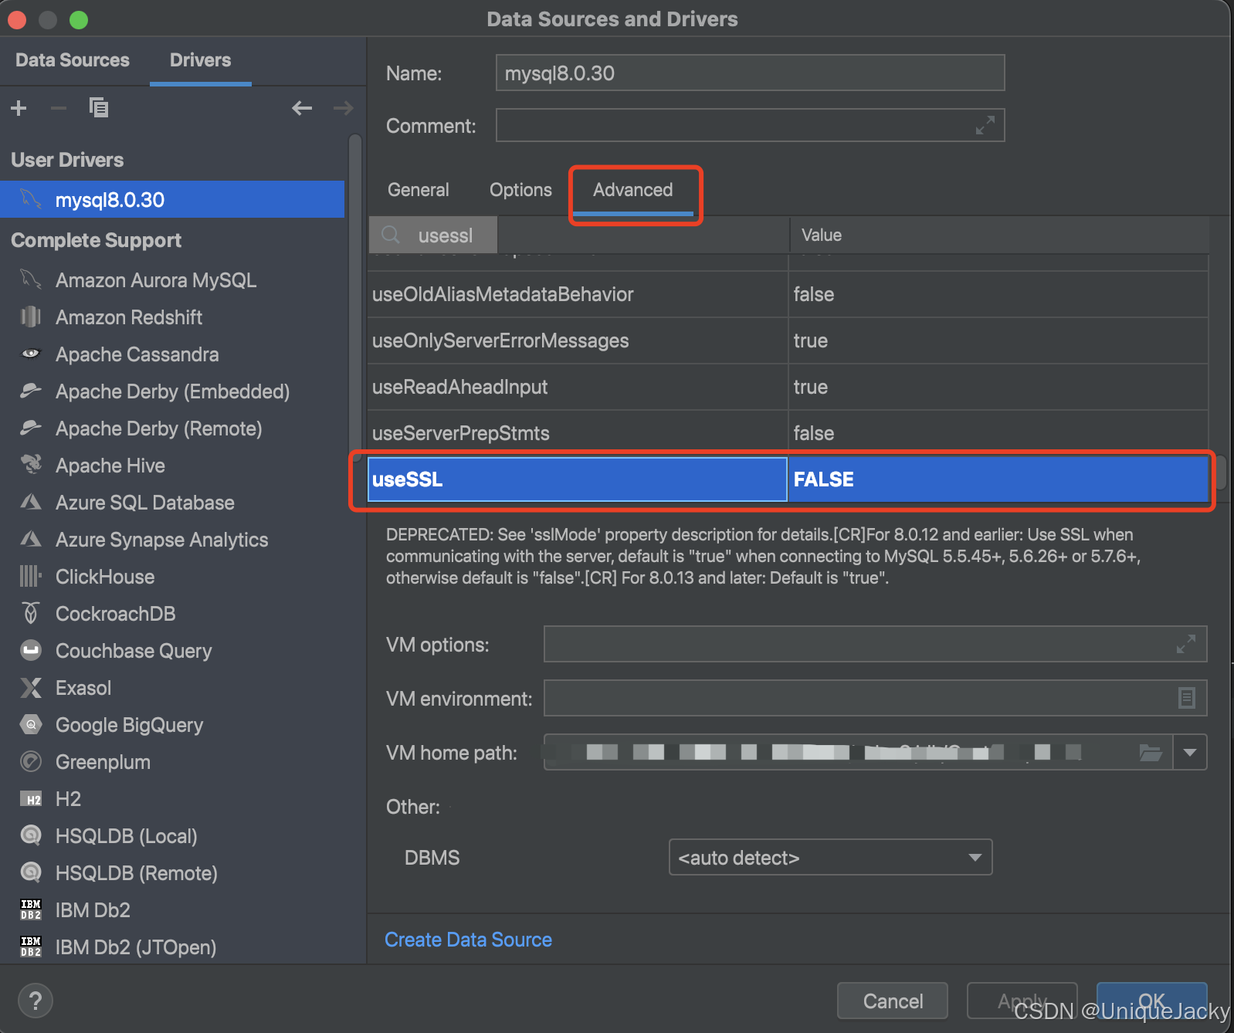Open the VM home path dropdown arrow
This screenshot has height=1033, width=1234.
(x=1190, y=752)
